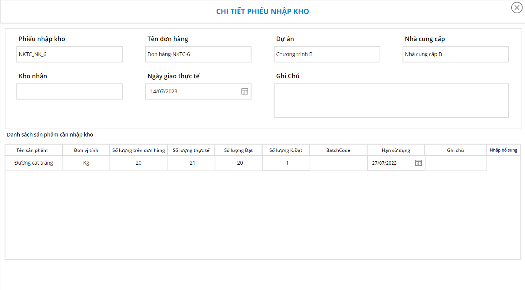Click the Hạn sử dụng column header
Viewport: 525px width, 290px height.
pyautogui.click(x=396, y=150)
